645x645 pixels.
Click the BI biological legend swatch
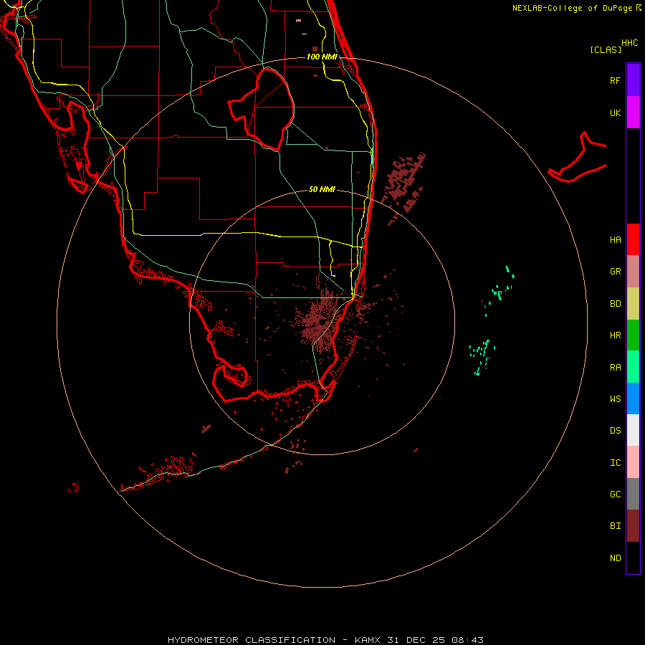(633, 526)
